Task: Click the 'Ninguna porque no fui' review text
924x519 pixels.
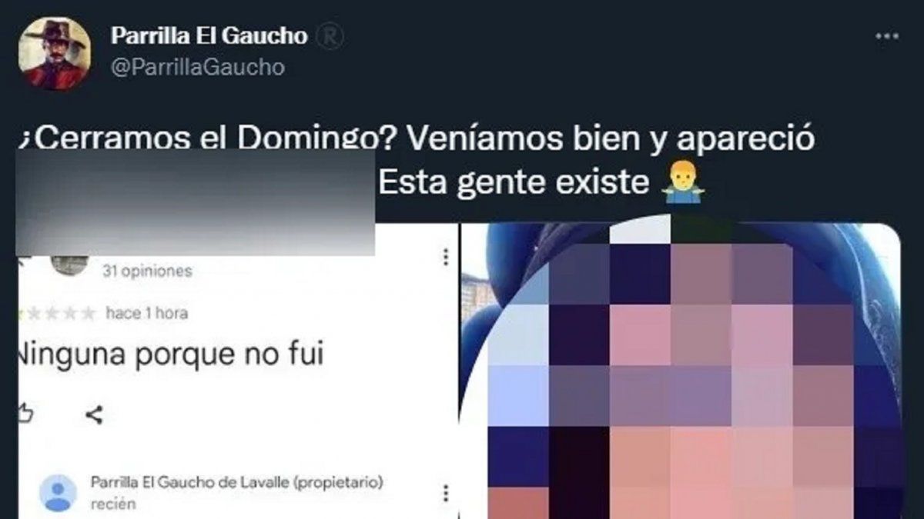Action: (x=170, y=354)
